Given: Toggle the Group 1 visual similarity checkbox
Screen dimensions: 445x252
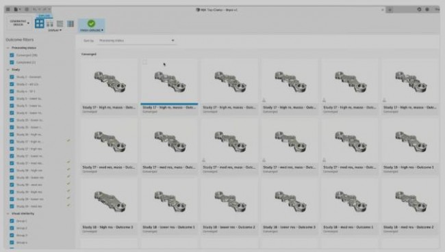Looking at the screenshot, I should tap(12, 221).
